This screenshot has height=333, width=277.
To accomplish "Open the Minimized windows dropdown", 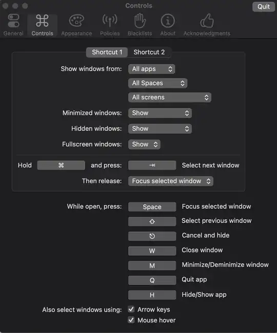I will 160,113.
